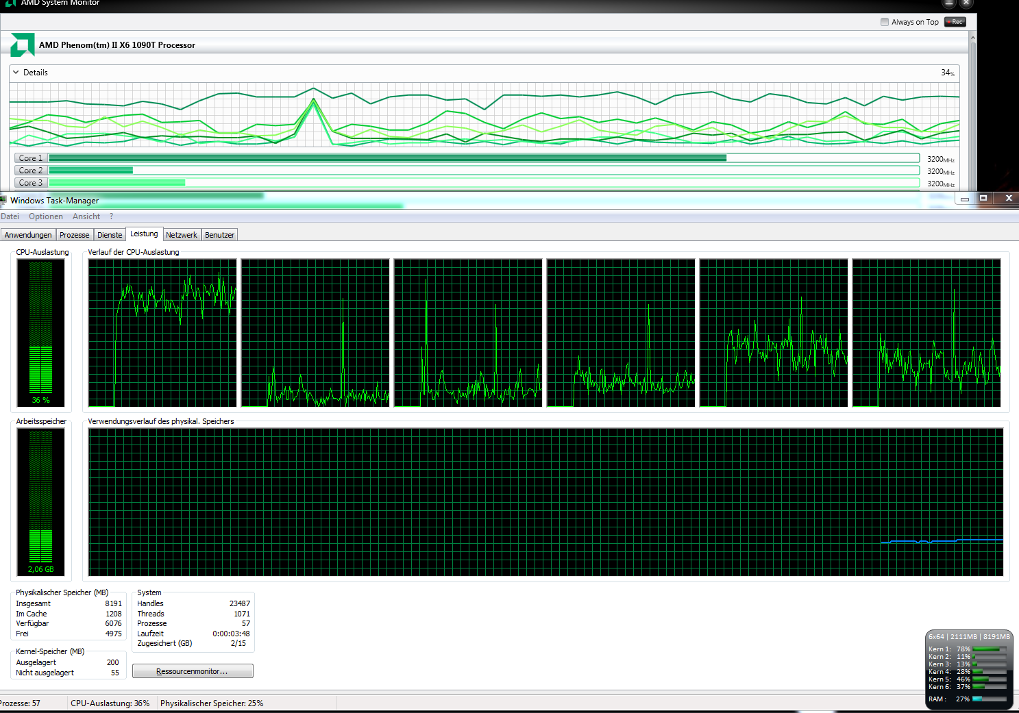Click status bar entry CPU-Auslastung: 36%
The image size is (1019, 713).
click(x=110, y=703)
